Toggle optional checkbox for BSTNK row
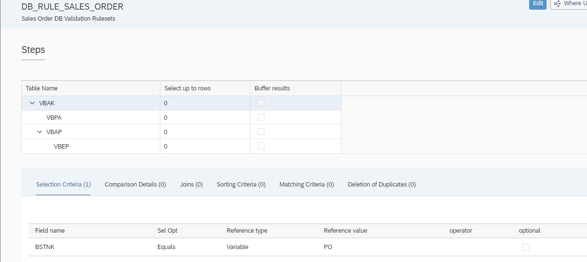587x262 pixels. (x=526, y=247)
